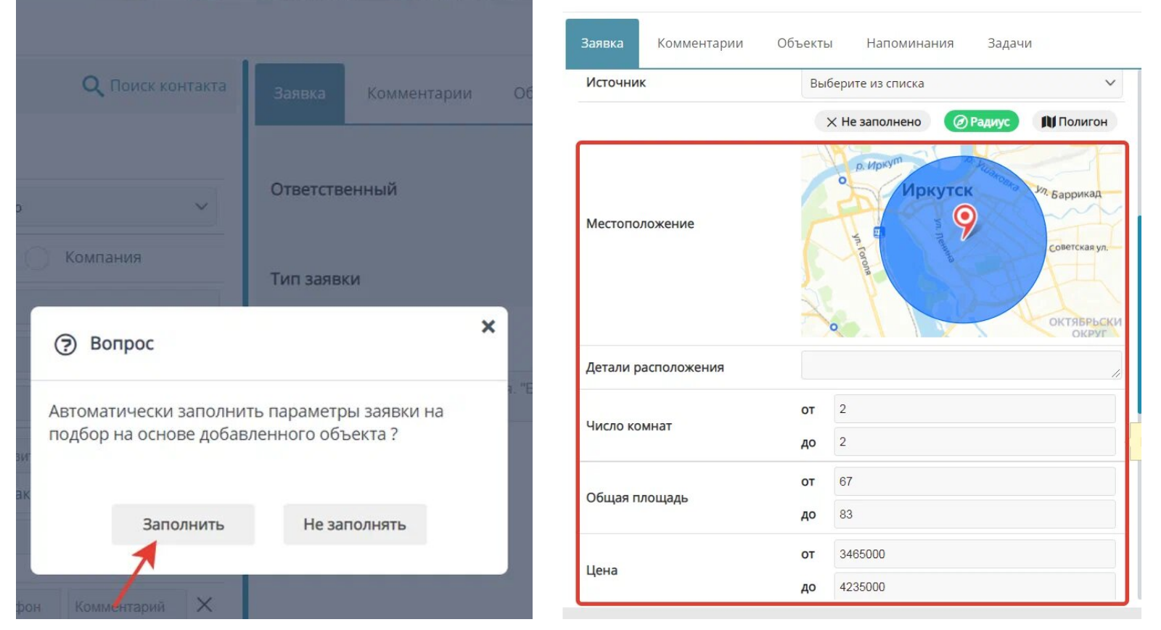Select the Полигон location mode
Screen dimensions: 1161x630
click(x=1074, y=122)
